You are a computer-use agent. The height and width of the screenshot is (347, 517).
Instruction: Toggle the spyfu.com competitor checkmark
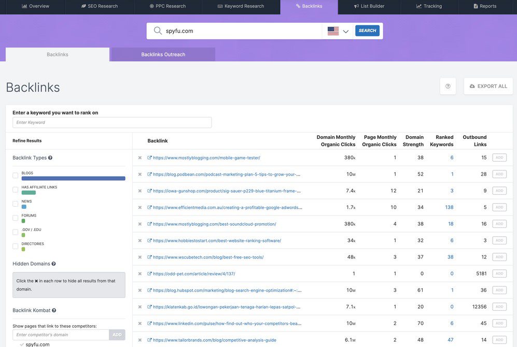pyautogui.click(x=22, y=345)
